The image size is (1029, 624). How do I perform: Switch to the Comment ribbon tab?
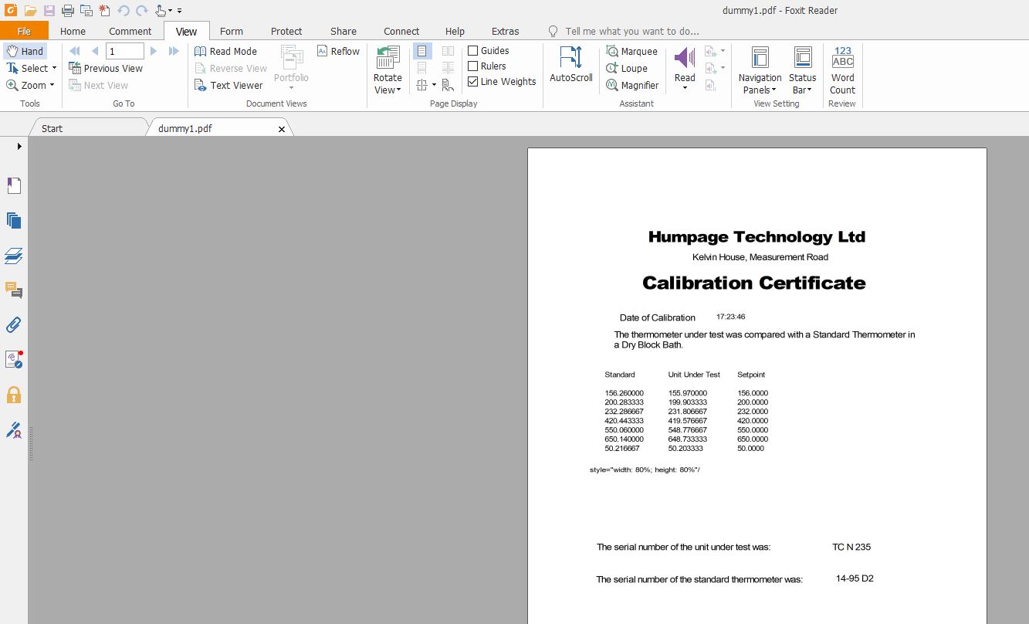click(x=130, y=31)
